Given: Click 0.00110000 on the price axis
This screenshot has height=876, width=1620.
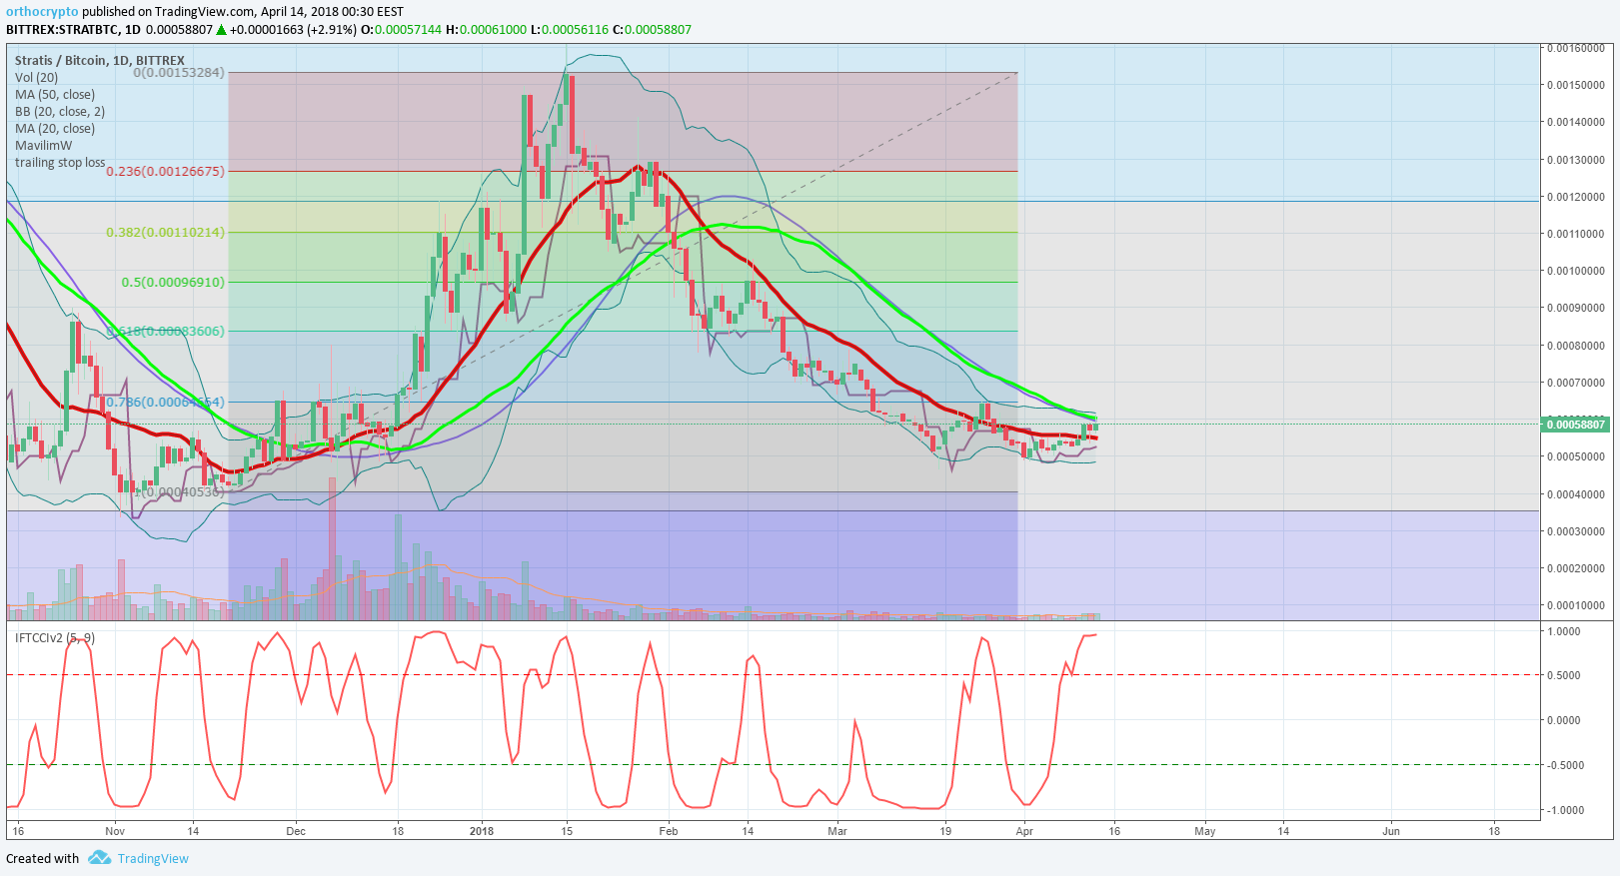Looking at the screenshot, I should tap(1576, 234).
